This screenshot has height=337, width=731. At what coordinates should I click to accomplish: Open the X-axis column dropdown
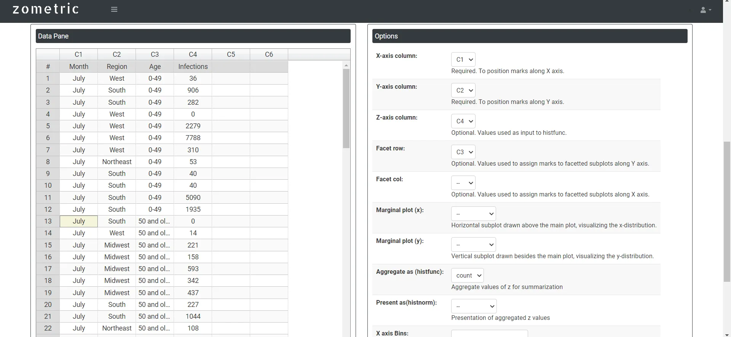tap(463, 59)
